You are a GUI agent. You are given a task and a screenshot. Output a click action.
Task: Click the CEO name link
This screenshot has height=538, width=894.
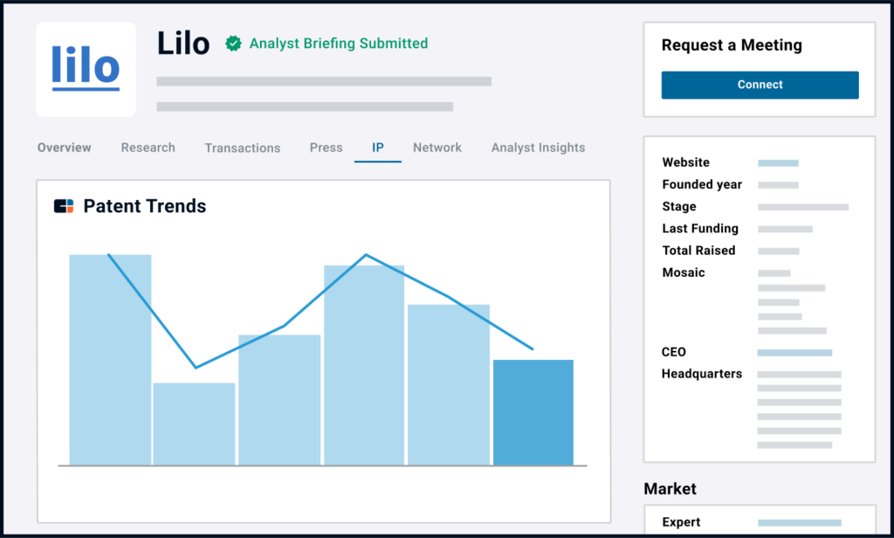(794, 352)
